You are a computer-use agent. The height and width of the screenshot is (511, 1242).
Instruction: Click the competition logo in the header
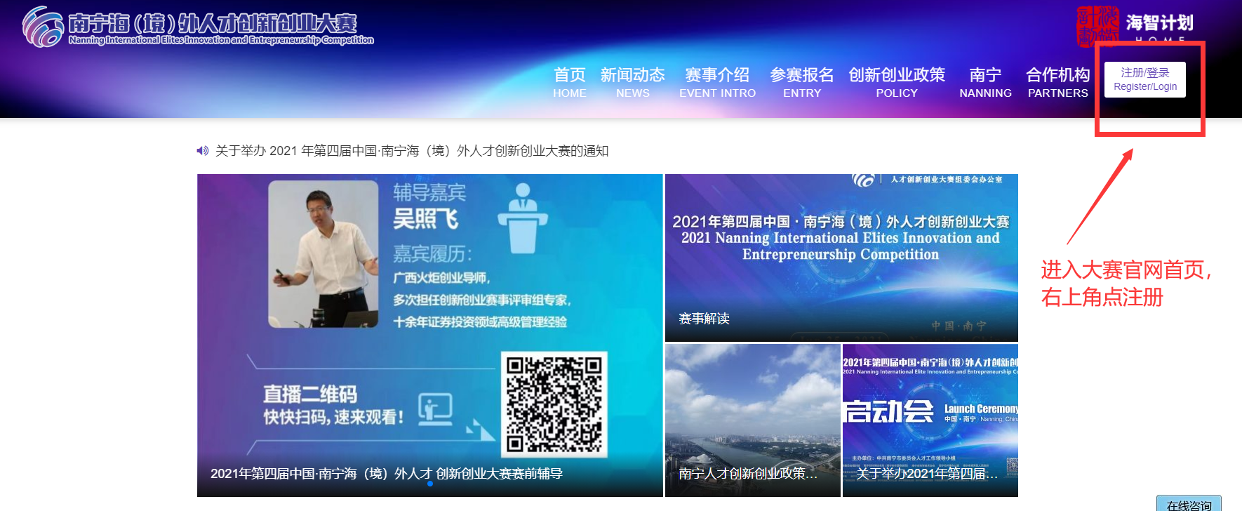(43, 27)
